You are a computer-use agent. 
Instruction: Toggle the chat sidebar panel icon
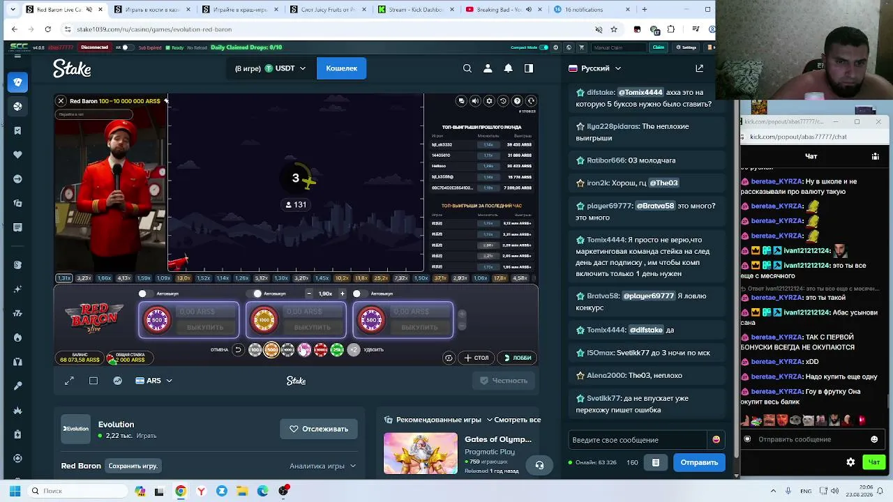(529, 68)
